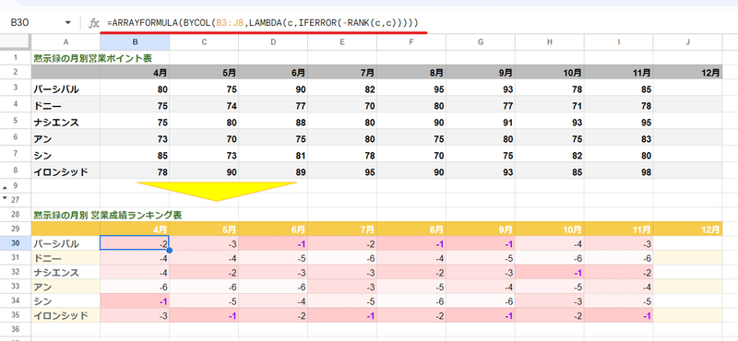Click inside the ARRAYFORMULA formula bar

tap(419, 23)
